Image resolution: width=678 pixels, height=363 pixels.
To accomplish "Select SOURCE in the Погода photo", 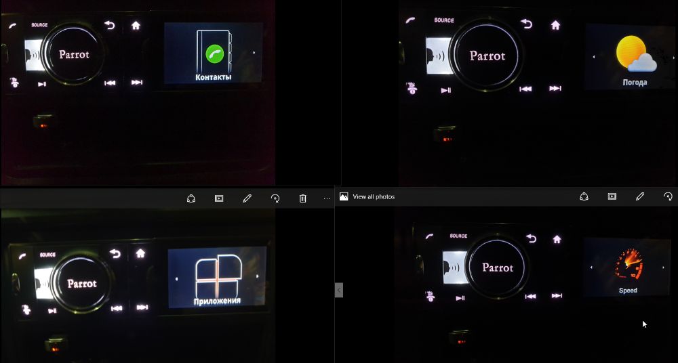I will tap(443, 20).
